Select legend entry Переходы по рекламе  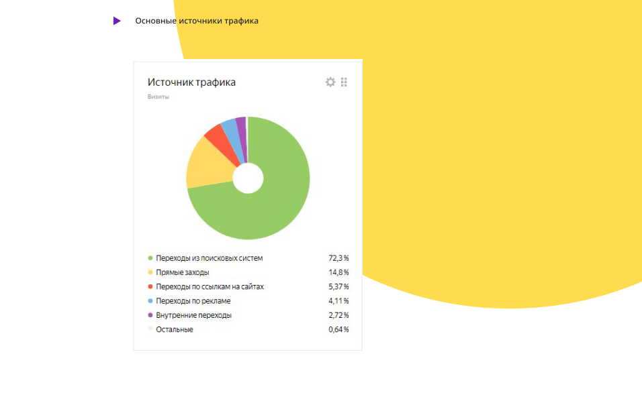coord(193,301)
